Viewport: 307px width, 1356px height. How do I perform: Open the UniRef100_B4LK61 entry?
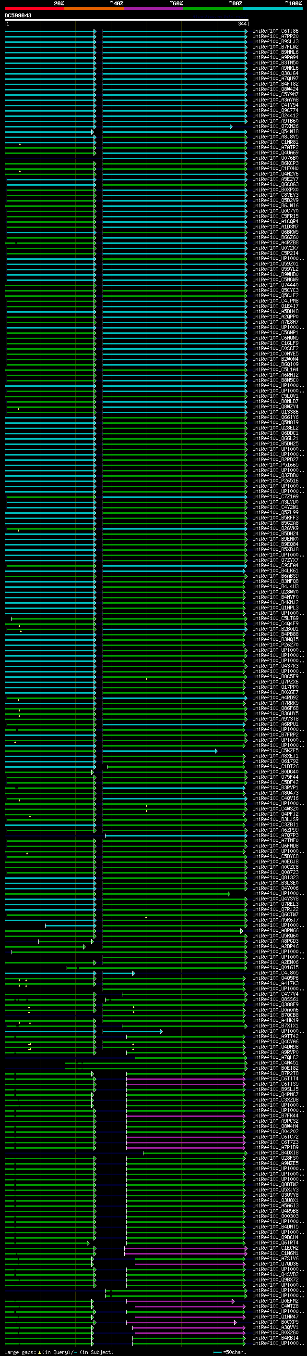coord(275,570)
